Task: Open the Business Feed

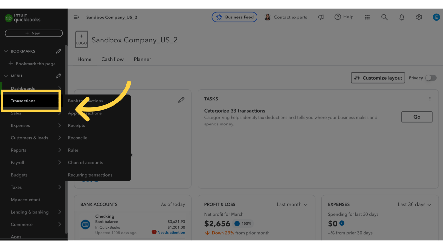Action: point(234,17)
